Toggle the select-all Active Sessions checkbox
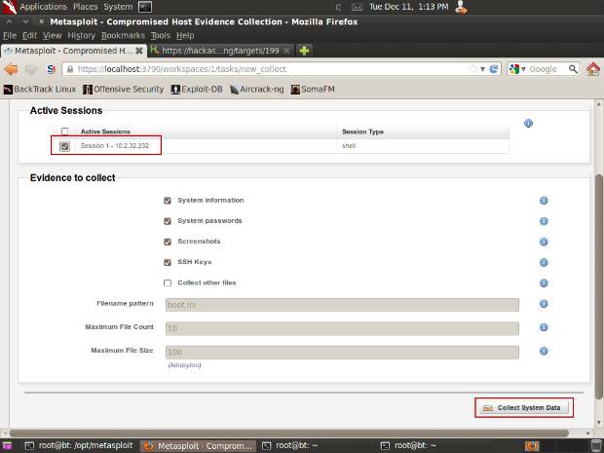Viewport: 604px width, 453px height. tap(64, 132)
